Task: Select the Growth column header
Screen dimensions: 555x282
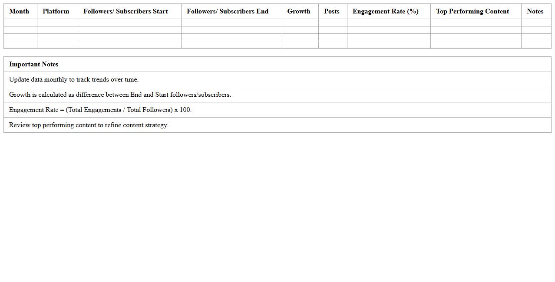Action: click(299, 11)
